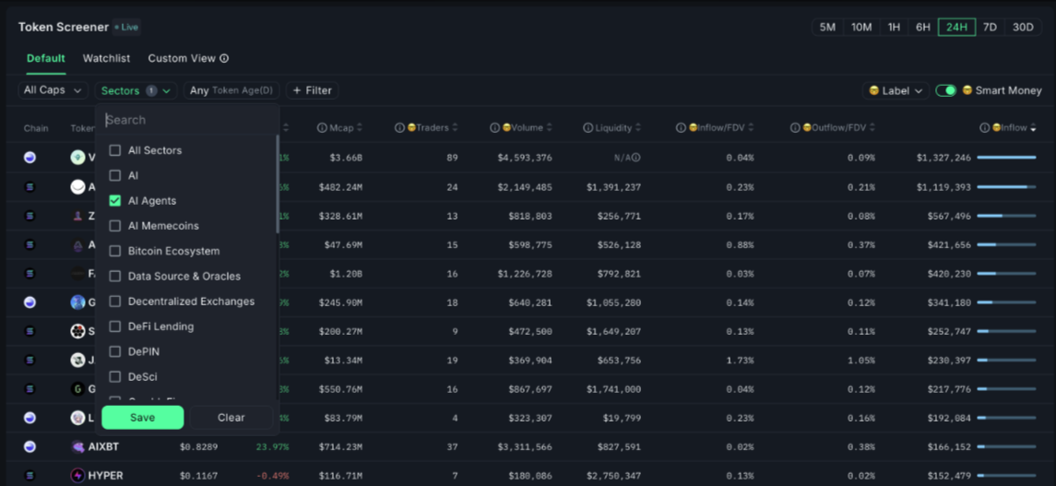This screenshot has width=1056, height=486.
Task: Click the info icon beside N/A liquidity value
Action: (x=636, y=158)
